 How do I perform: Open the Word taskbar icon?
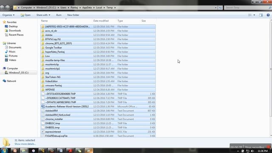[x=61, y=150]
